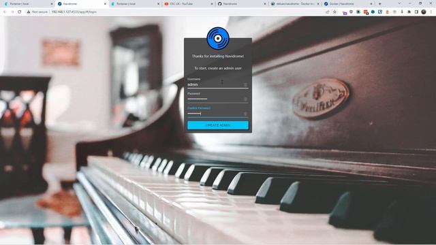Focus the Username field containing admin

click(218, 84)
